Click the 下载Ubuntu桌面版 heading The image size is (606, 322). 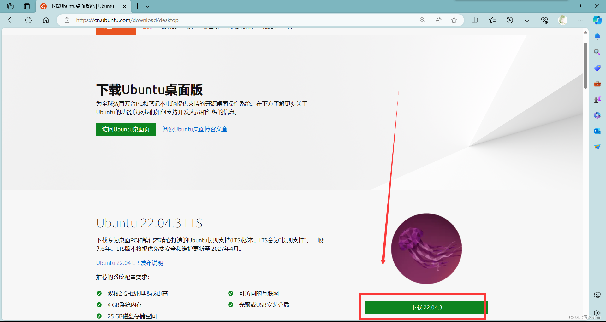click(x=149, y=90)
